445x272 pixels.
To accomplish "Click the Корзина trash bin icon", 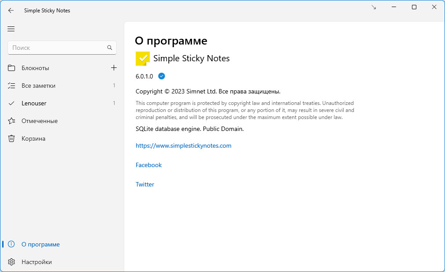I will click(11, 138).
